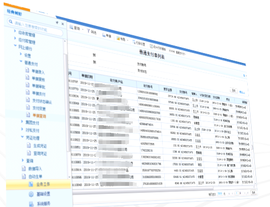Viewport: 270px width, 207px height.
Task: Click the 查询 toolbar icon
Action: pyautogui.click(x=72, y=27)
